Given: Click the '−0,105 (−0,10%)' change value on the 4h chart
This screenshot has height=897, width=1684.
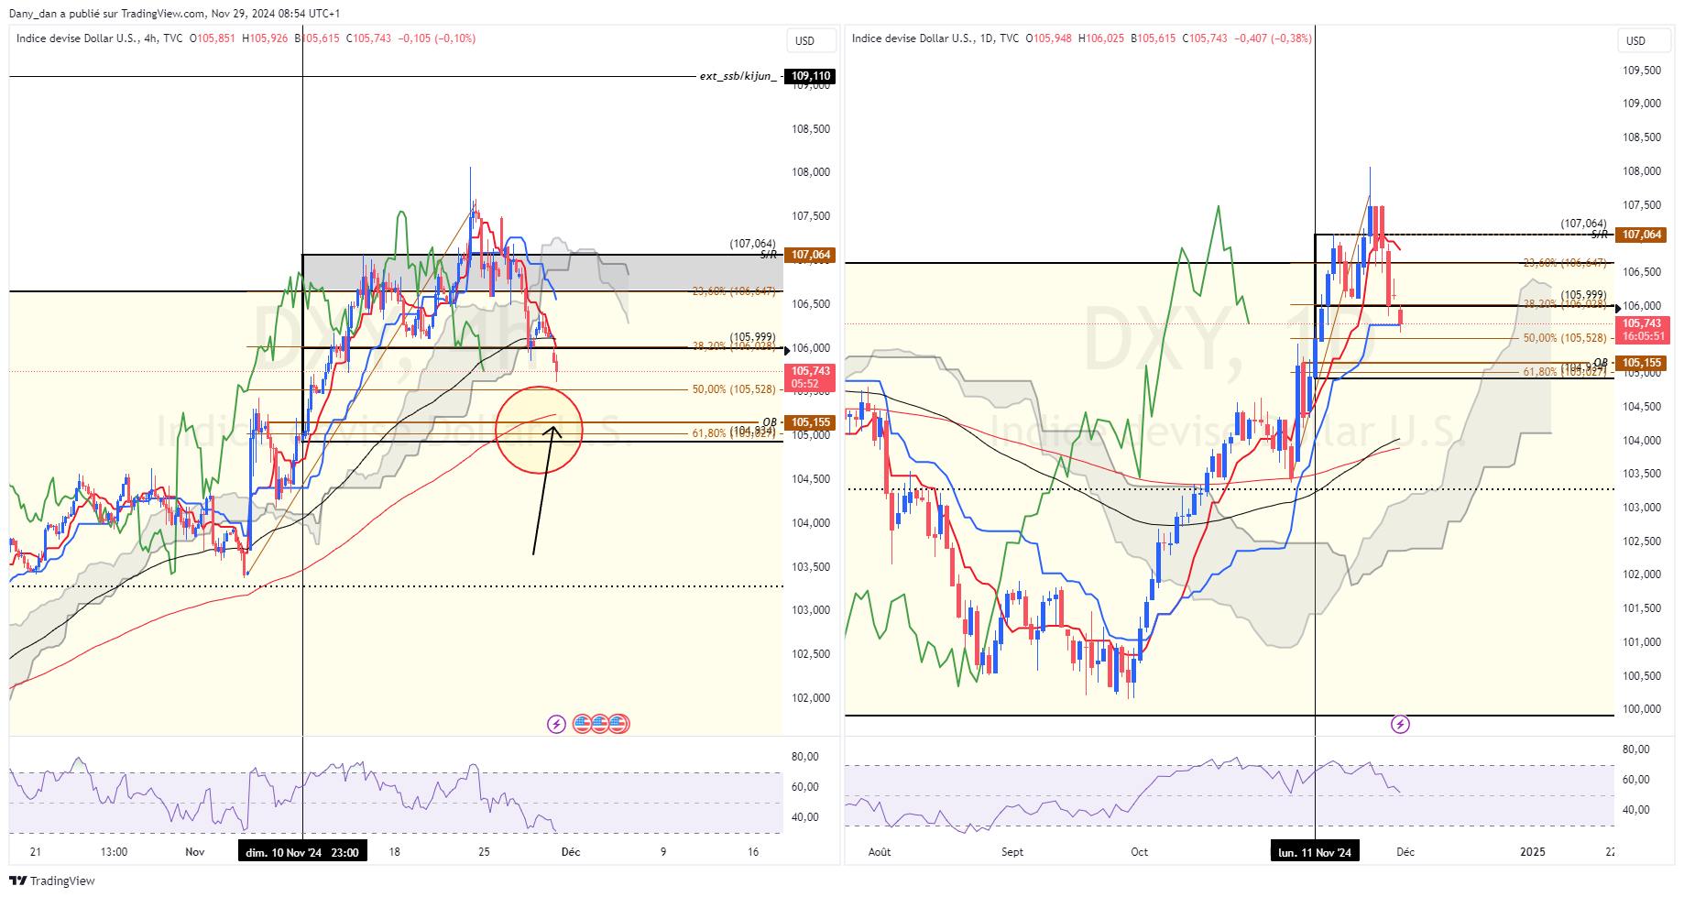Looking at the screenshot, I should click(436, 38).
